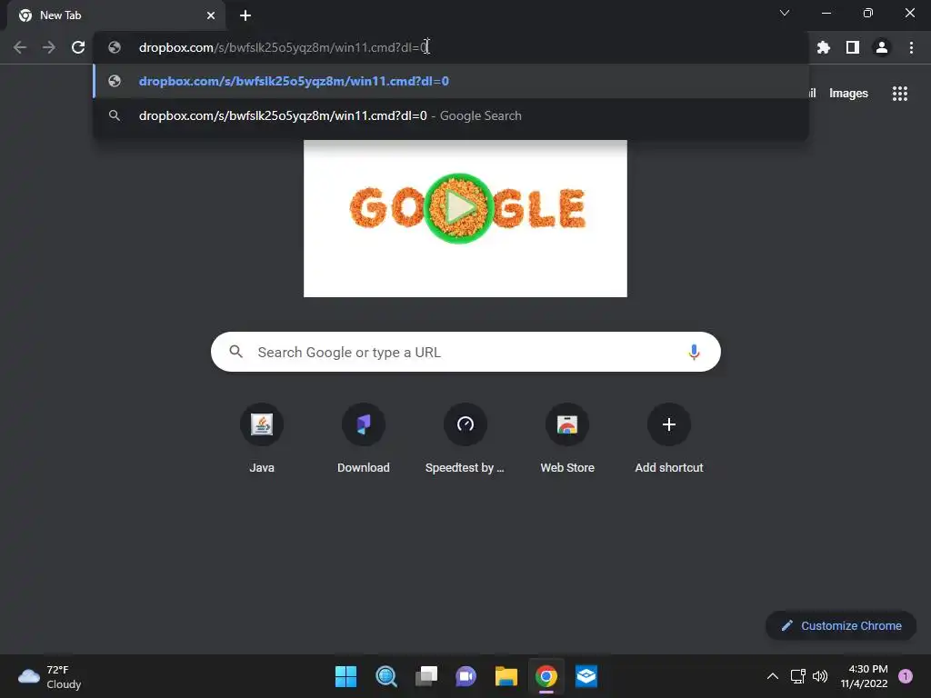Click in the address bar URL text
Screen dimensions: 931x698
pyautogui.click(x=284, y=47)
